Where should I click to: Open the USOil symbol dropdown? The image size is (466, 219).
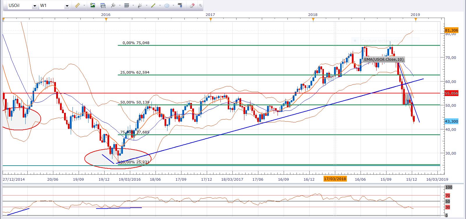coord(35,6)
